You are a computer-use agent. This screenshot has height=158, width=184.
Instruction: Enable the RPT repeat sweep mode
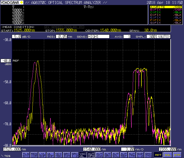click(158, 155)
